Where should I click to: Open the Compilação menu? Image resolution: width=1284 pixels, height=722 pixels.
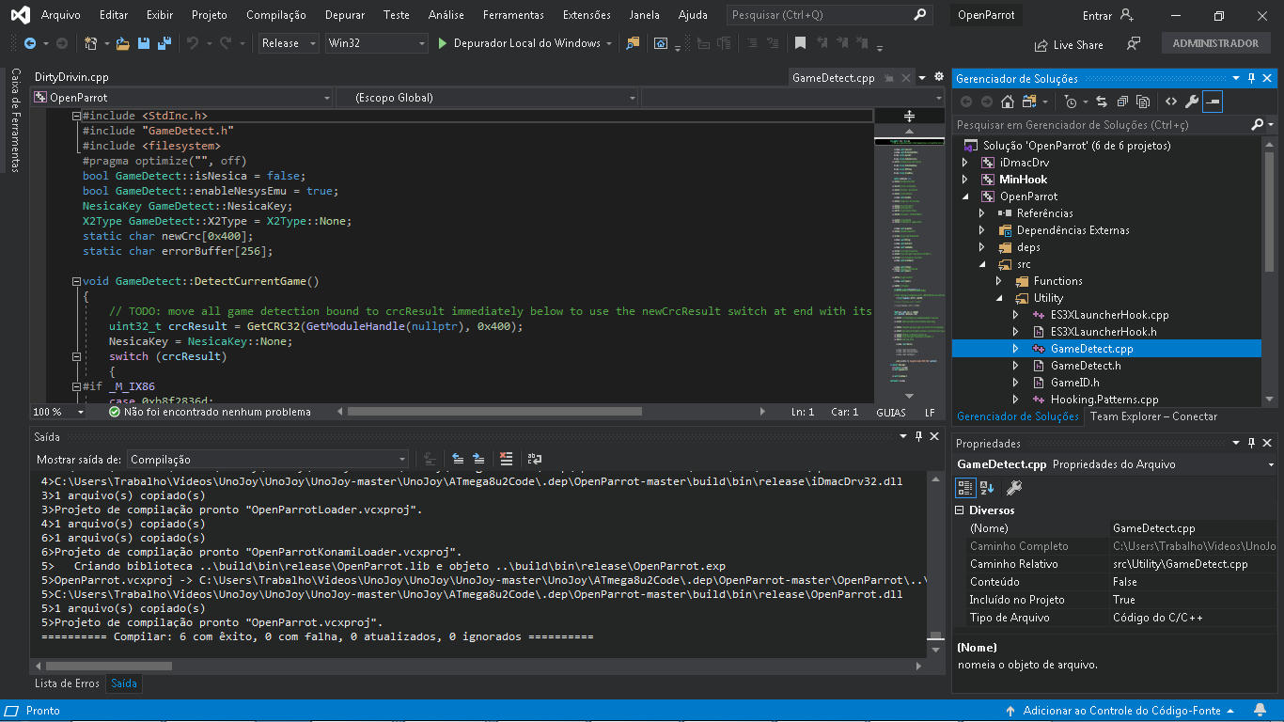(276, 15)
